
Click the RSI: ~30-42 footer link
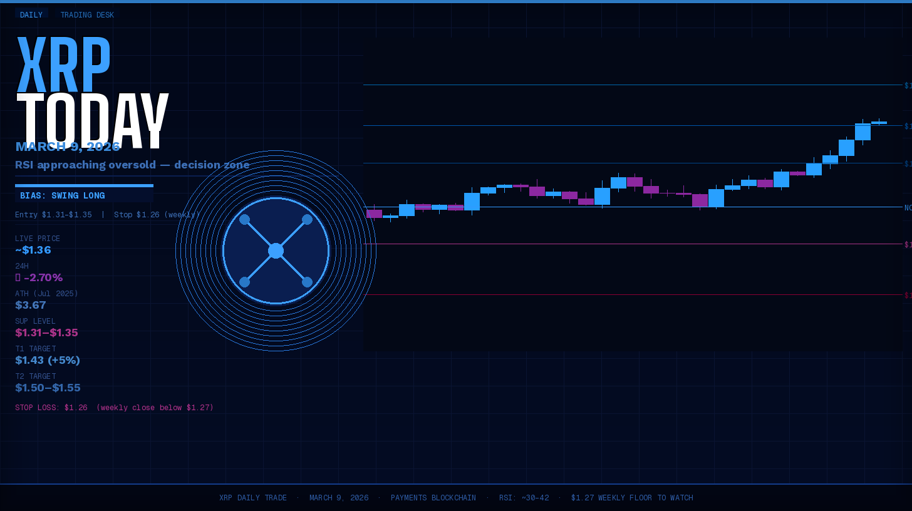tap(524, 497)
